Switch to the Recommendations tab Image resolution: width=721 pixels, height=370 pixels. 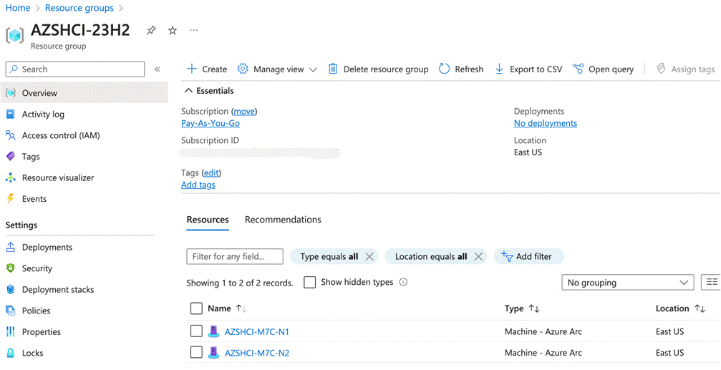(283, 220)
